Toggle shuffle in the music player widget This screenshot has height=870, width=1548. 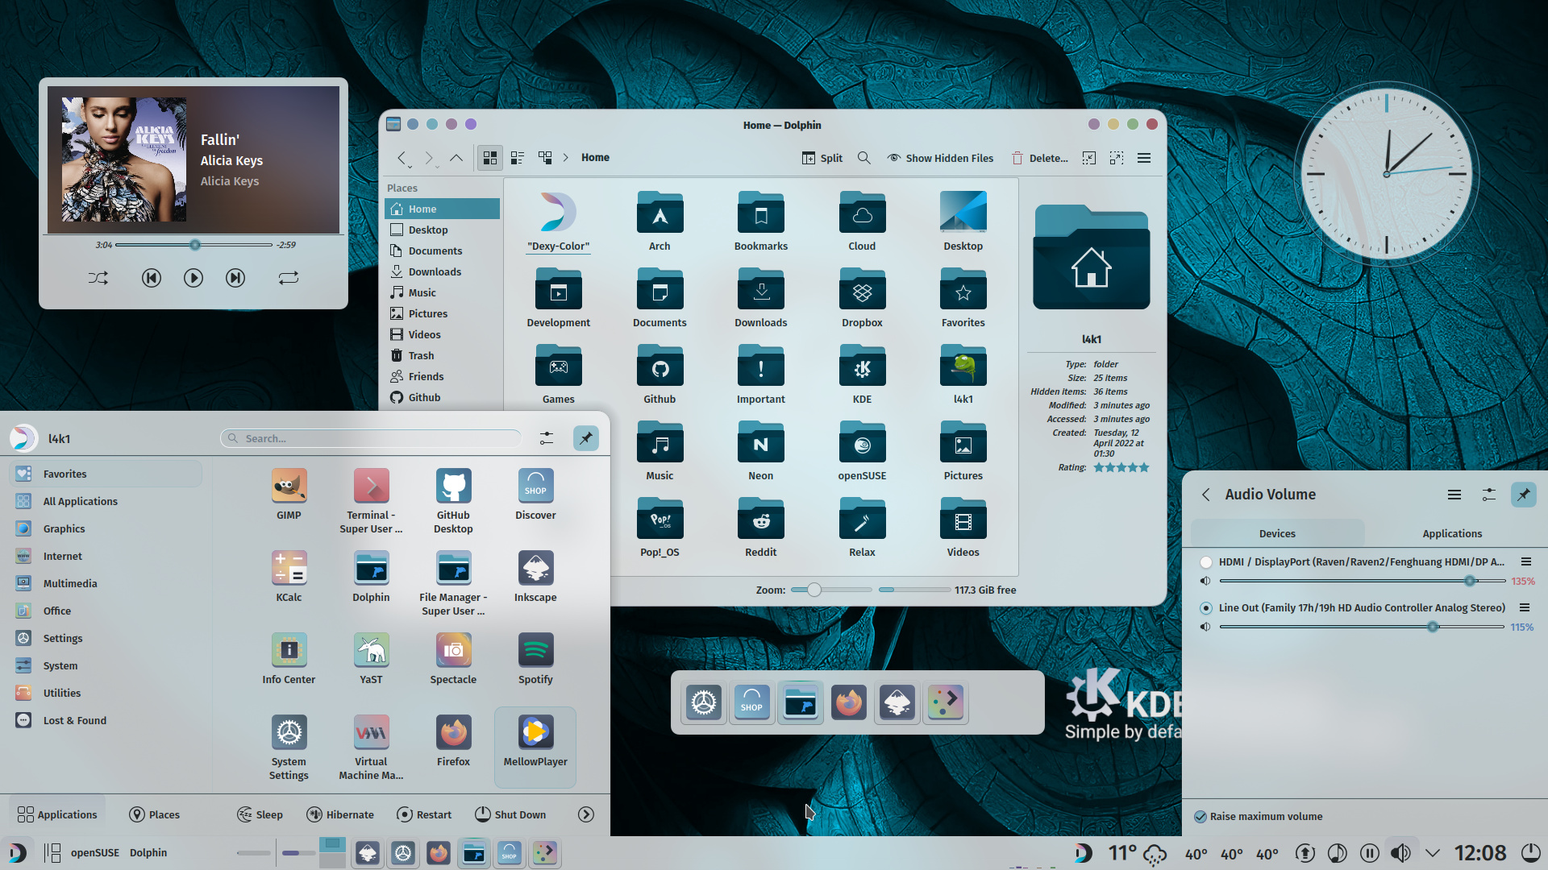[x=98, y=278]
